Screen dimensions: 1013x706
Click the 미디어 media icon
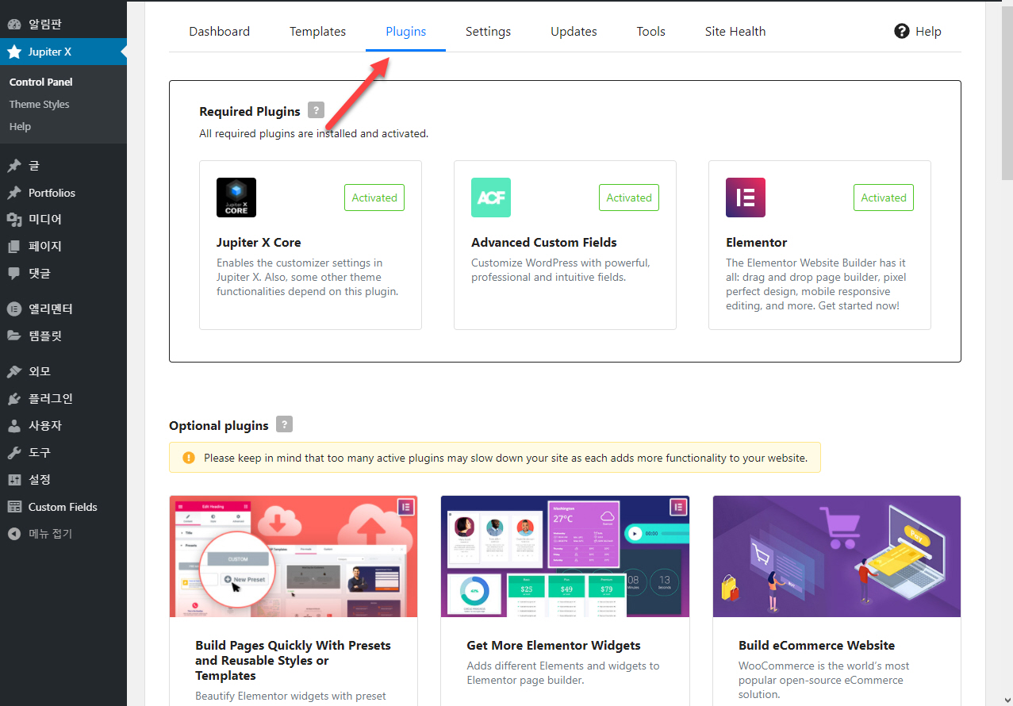[14, 220]
